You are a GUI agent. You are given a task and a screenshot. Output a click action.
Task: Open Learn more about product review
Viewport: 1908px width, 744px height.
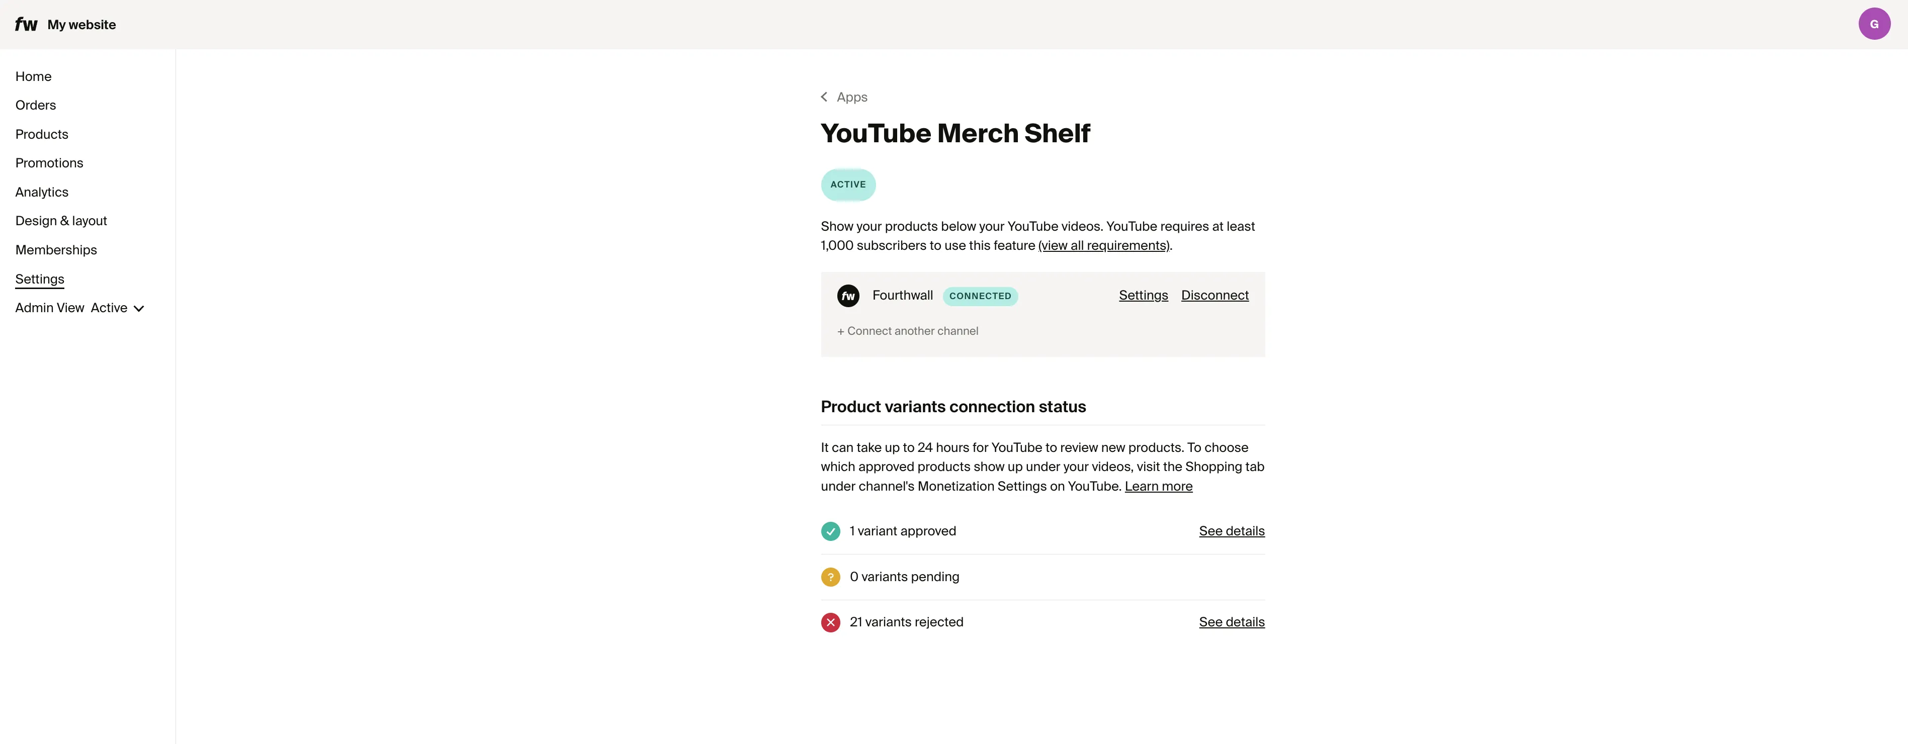(x=1158, y=487)
